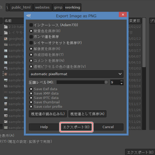Toggle 透明ピクセルの色の値を保存(V) checkbox
This screenshot has width=155, height=155.
pyautogui.click(x=31, y=67)
